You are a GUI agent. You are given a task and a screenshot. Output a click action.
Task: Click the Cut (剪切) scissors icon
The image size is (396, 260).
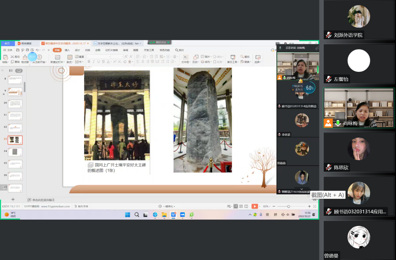tap(12, 57)
